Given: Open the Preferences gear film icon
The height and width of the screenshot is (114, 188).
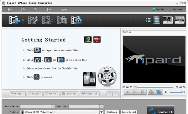Looking at the screenshot, I should 77,20.
